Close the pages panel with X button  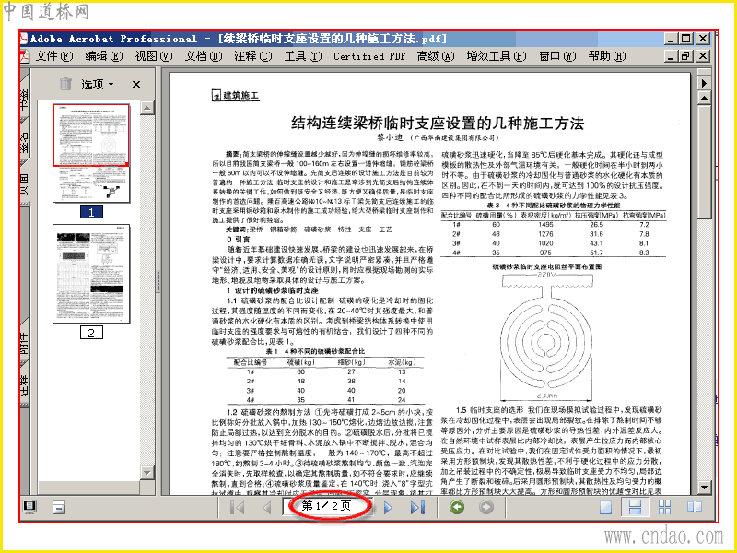[x=136, y=84]
